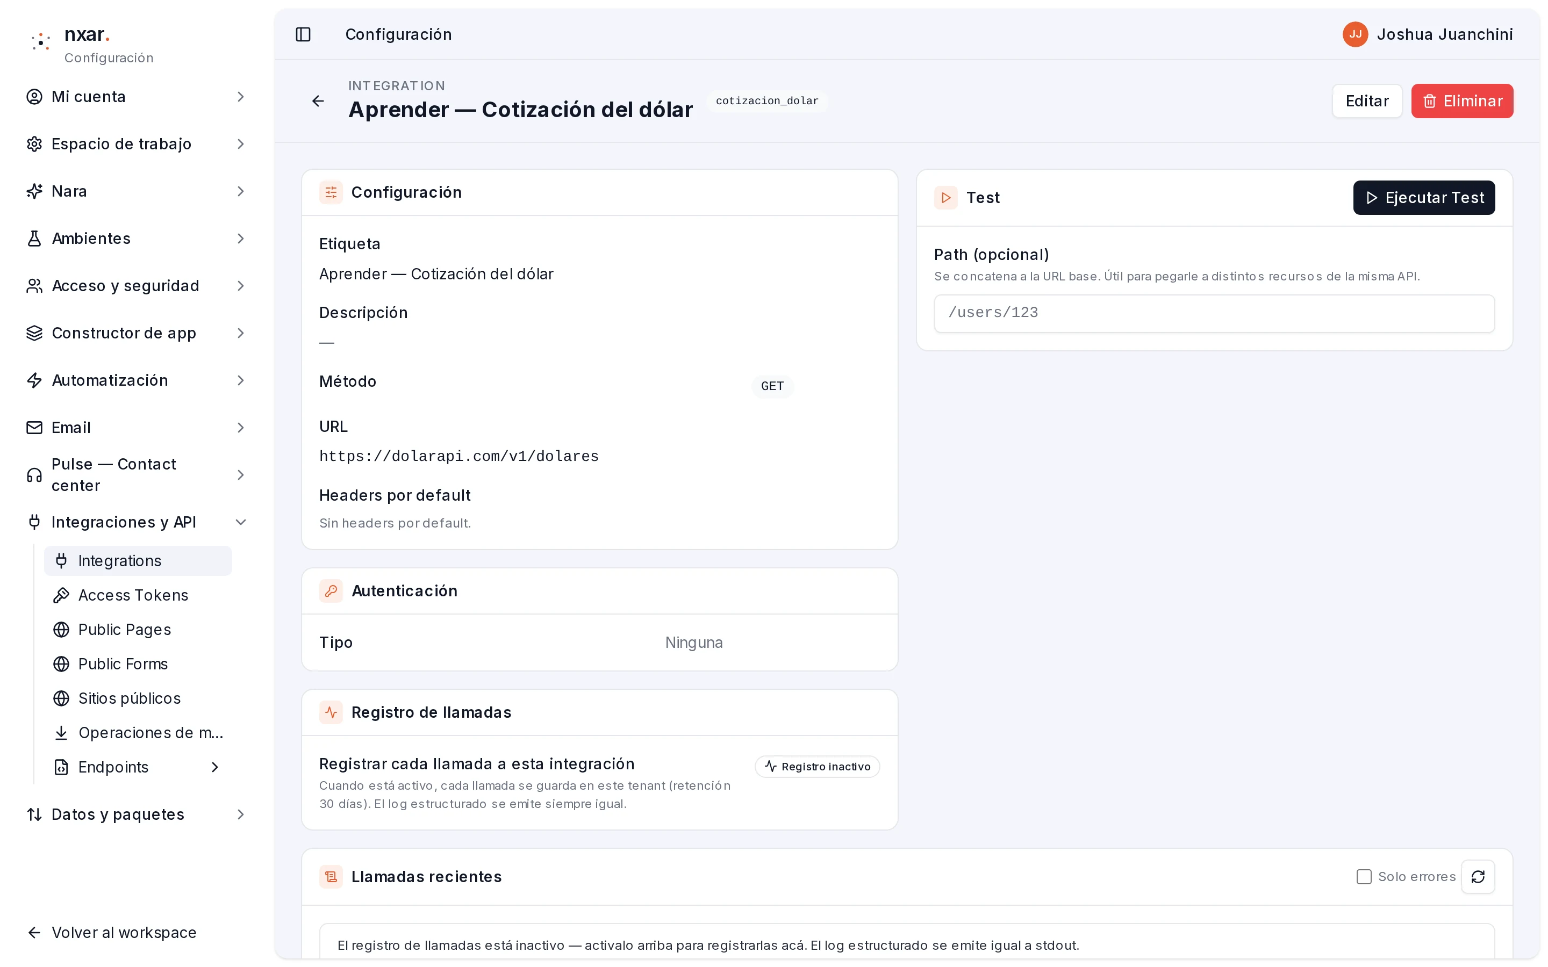1548x967 pixels.
Task: Expand the Datos y paquetes chevron
Action: 240,815
